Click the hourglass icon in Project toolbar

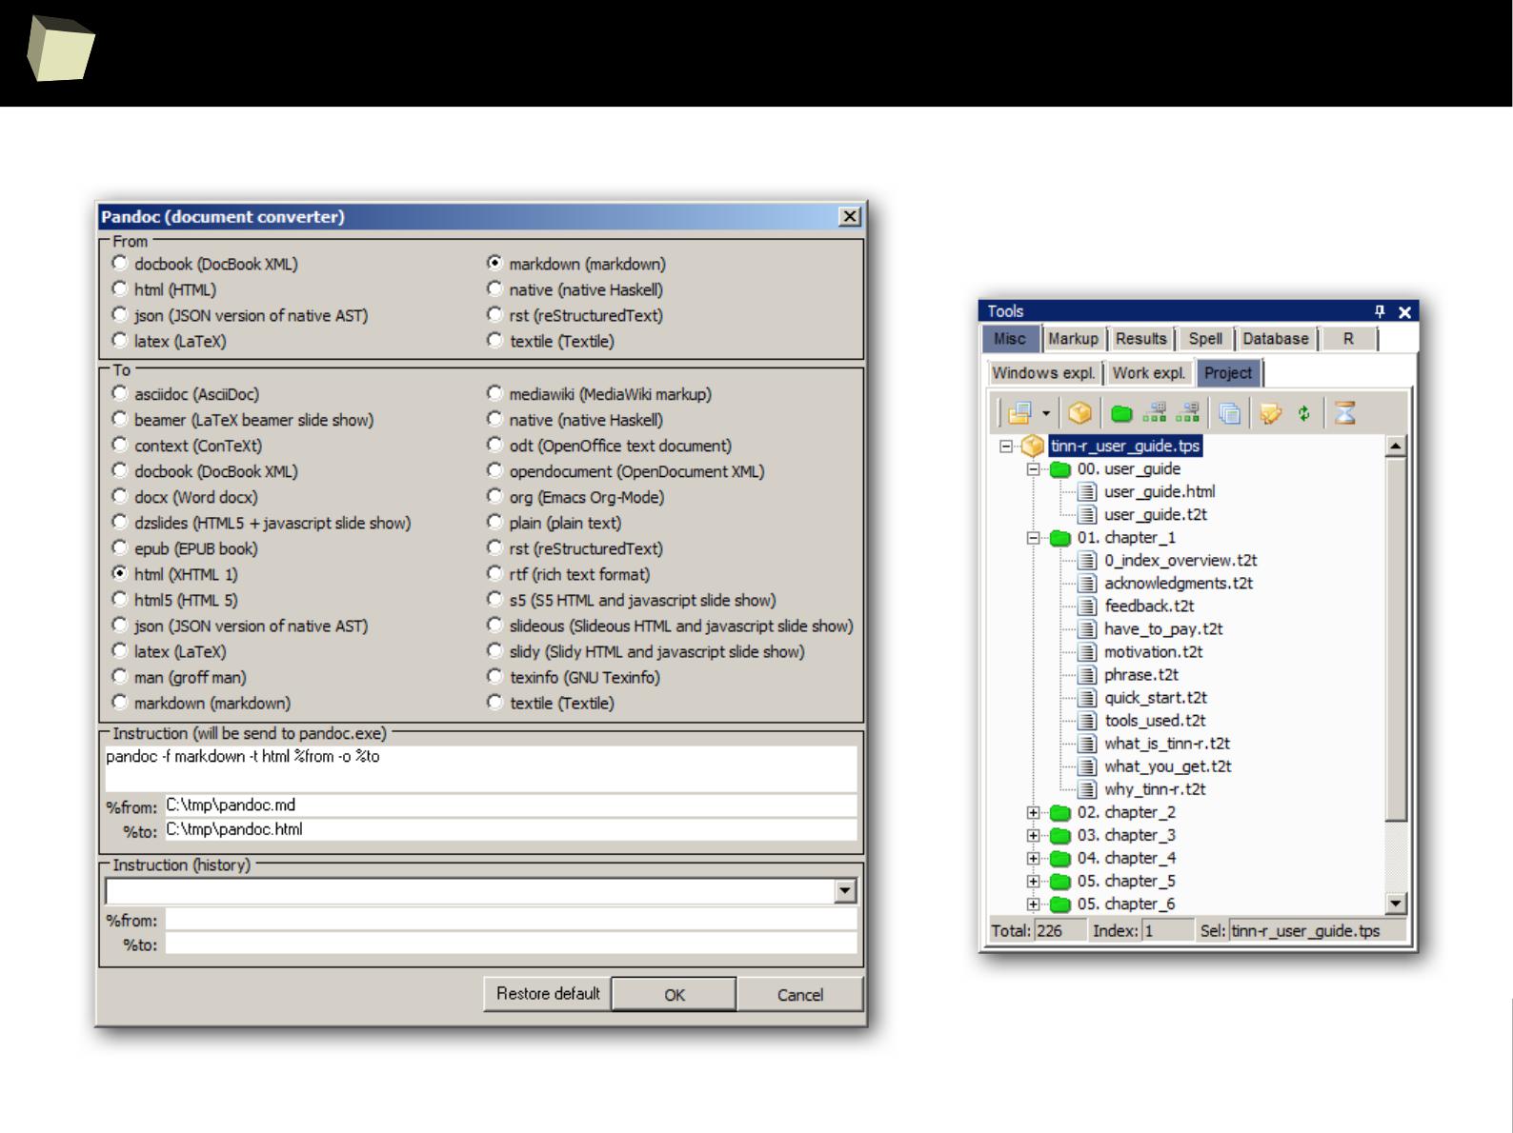(x=1344, y=413)
